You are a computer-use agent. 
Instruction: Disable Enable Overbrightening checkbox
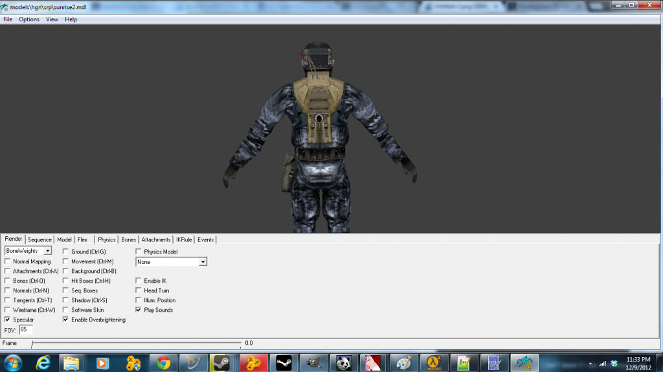(65, 320)
